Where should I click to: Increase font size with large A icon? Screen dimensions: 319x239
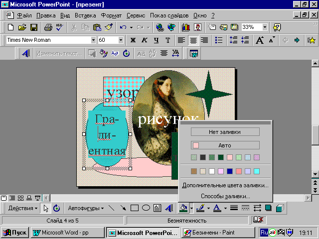260,40
